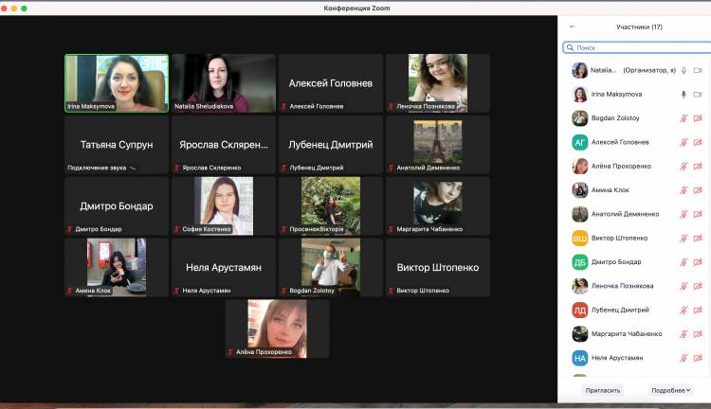Image resolution: width=711 pixels, height=409 pixels.
Task: Click Неля Арустамян's avatar badge in list
Action: pyautogui.click(x=579, y=358)
